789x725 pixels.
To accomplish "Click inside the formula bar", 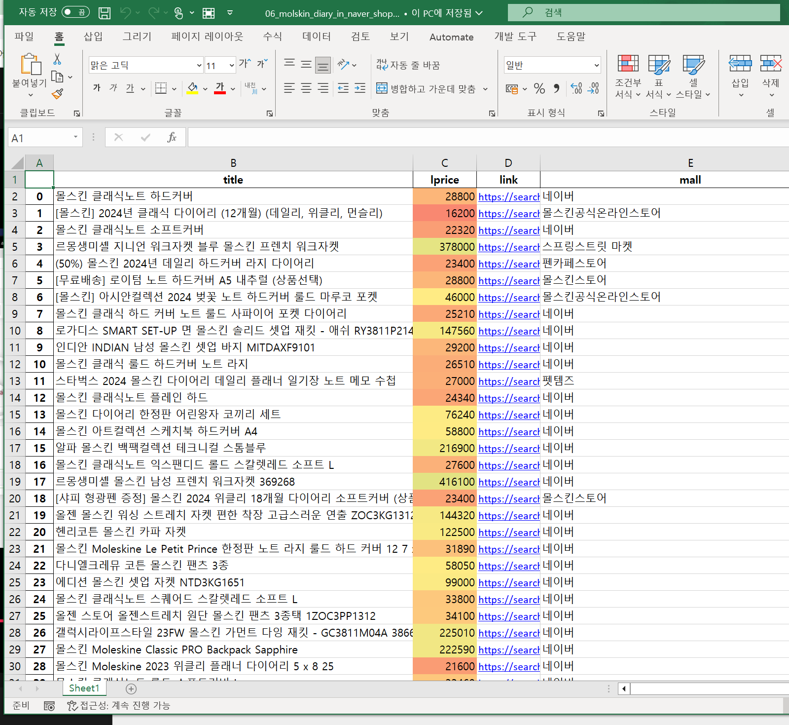I will (x=488, y=137).
